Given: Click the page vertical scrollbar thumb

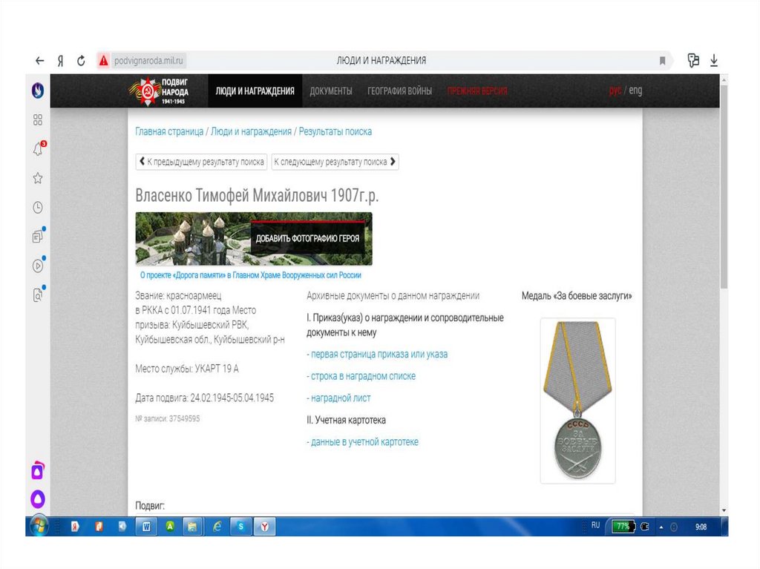Looking at the screenshot, I should click(x=724, y=187).
